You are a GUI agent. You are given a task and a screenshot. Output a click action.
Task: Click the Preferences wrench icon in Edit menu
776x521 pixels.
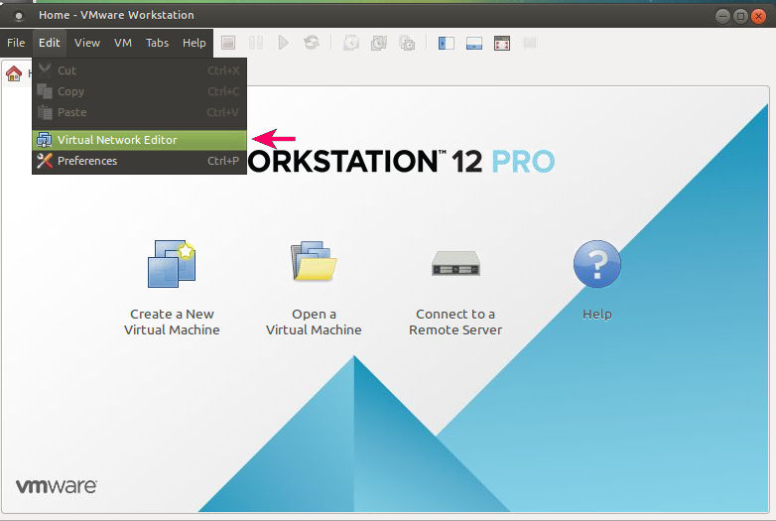click(x=45, y=161)
